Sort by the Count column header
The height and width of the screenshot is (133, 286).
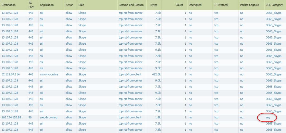[x=179, y=5]
